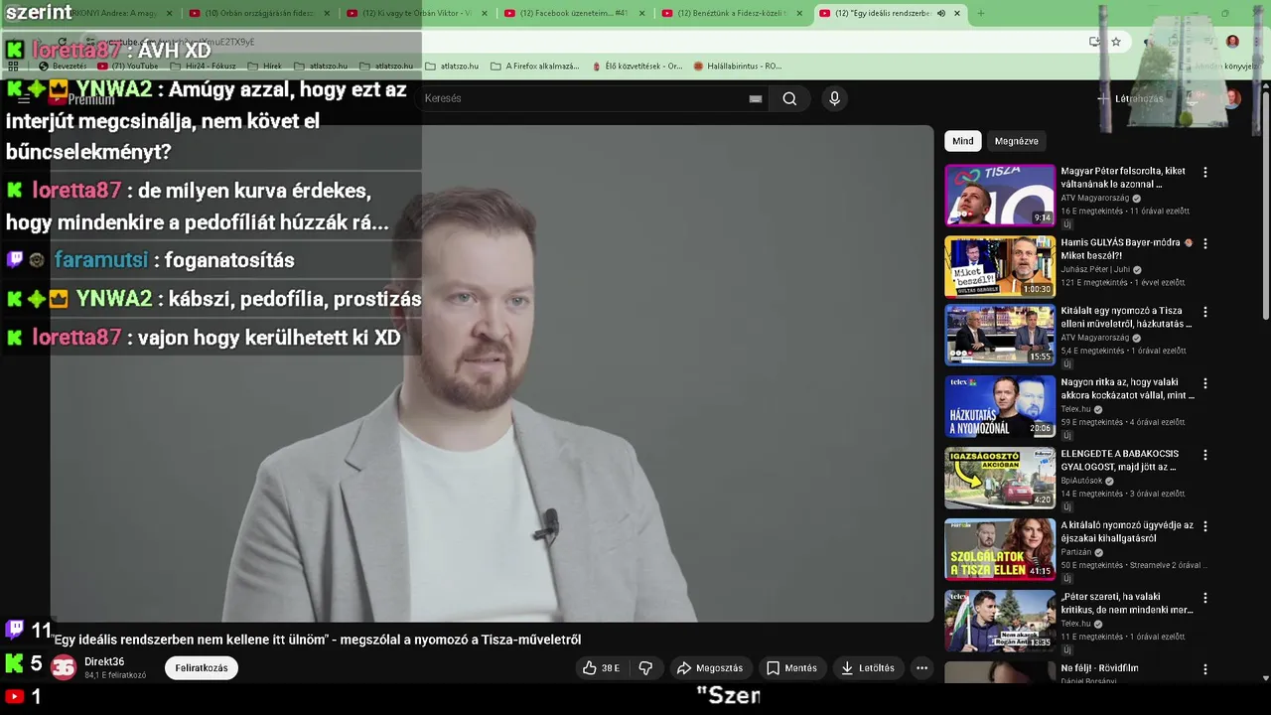Click the ATV Magyarország channel under Magyar Péter video
1271x715 pixels.
(1095, 199)
